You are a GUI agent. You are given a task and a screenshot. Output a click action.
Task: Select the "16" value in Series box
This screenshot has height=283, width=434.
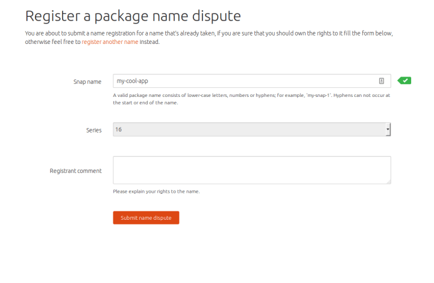119,129
